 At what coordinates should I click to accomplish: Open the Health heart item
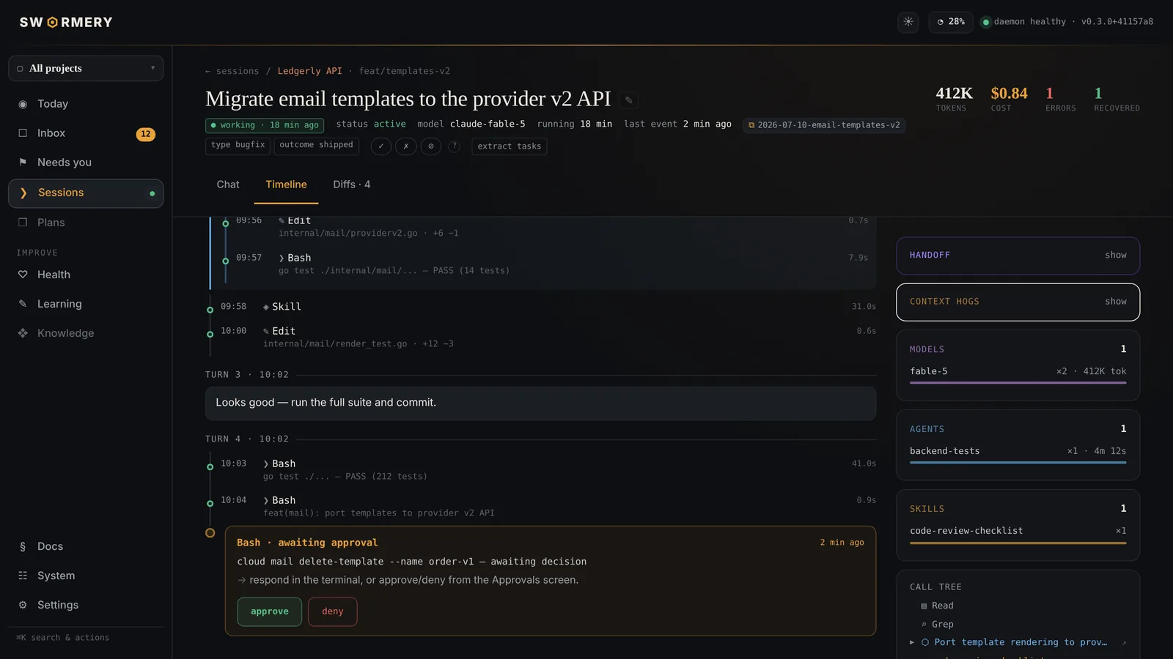click(x=86, y=275)
